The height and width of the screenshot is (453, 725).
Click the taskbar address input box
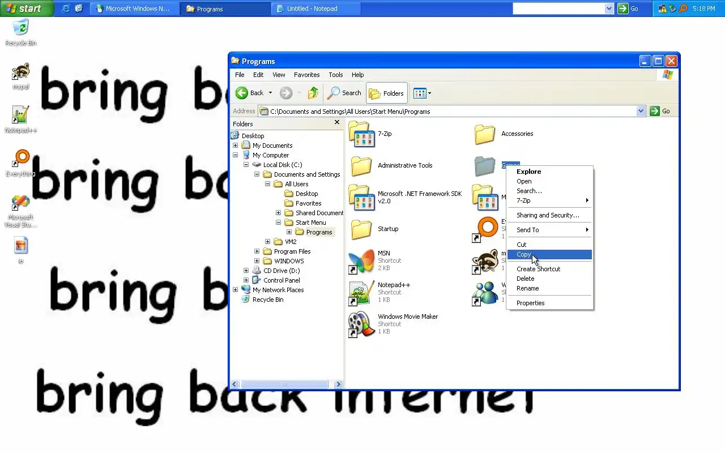click(x=558, y=8)
